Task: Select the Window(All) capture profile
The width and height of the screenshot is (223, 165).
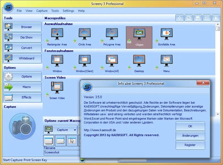Action: 112,64
